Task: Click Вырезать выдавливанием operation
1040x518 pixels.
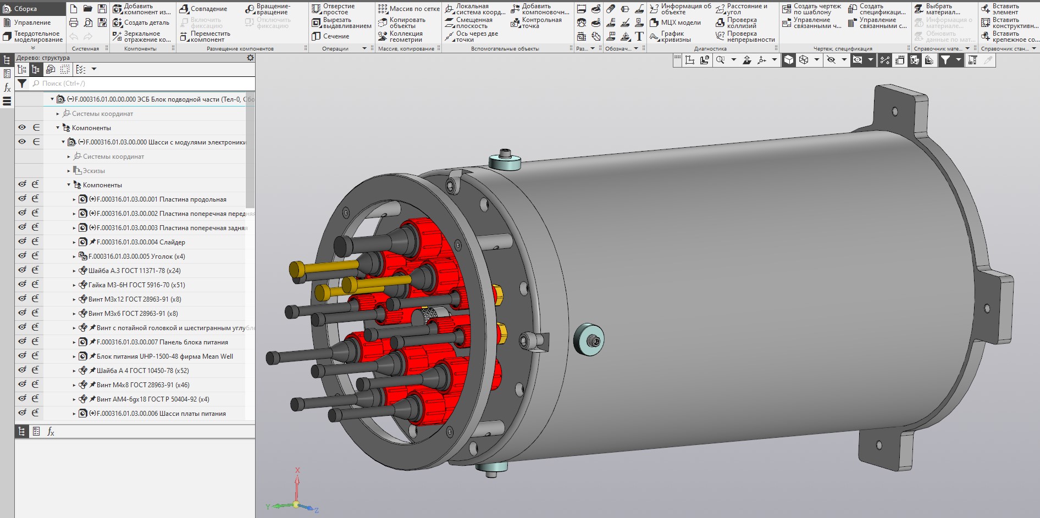Action: tap(341, 23)
